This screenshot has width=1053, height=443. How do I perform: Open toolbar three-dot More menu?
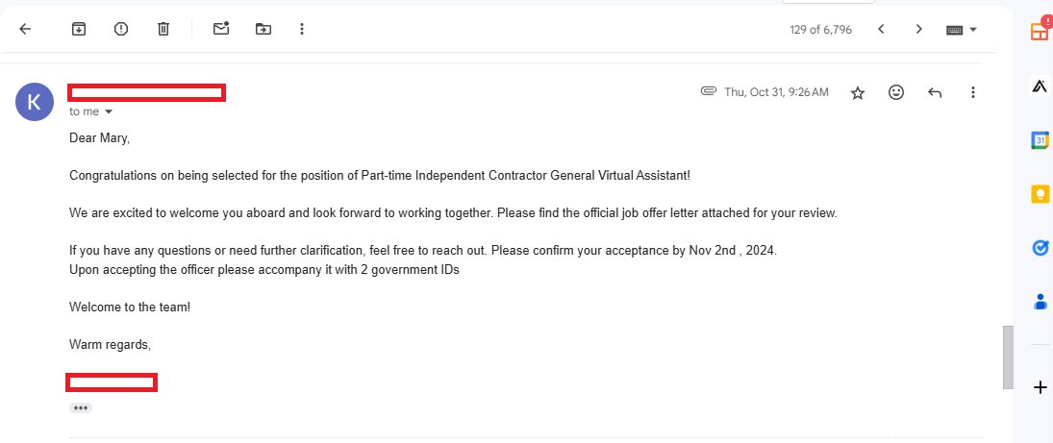point(302,29)
